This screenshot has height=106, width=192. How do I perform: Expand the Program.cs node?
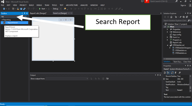[x=167, y=40]
